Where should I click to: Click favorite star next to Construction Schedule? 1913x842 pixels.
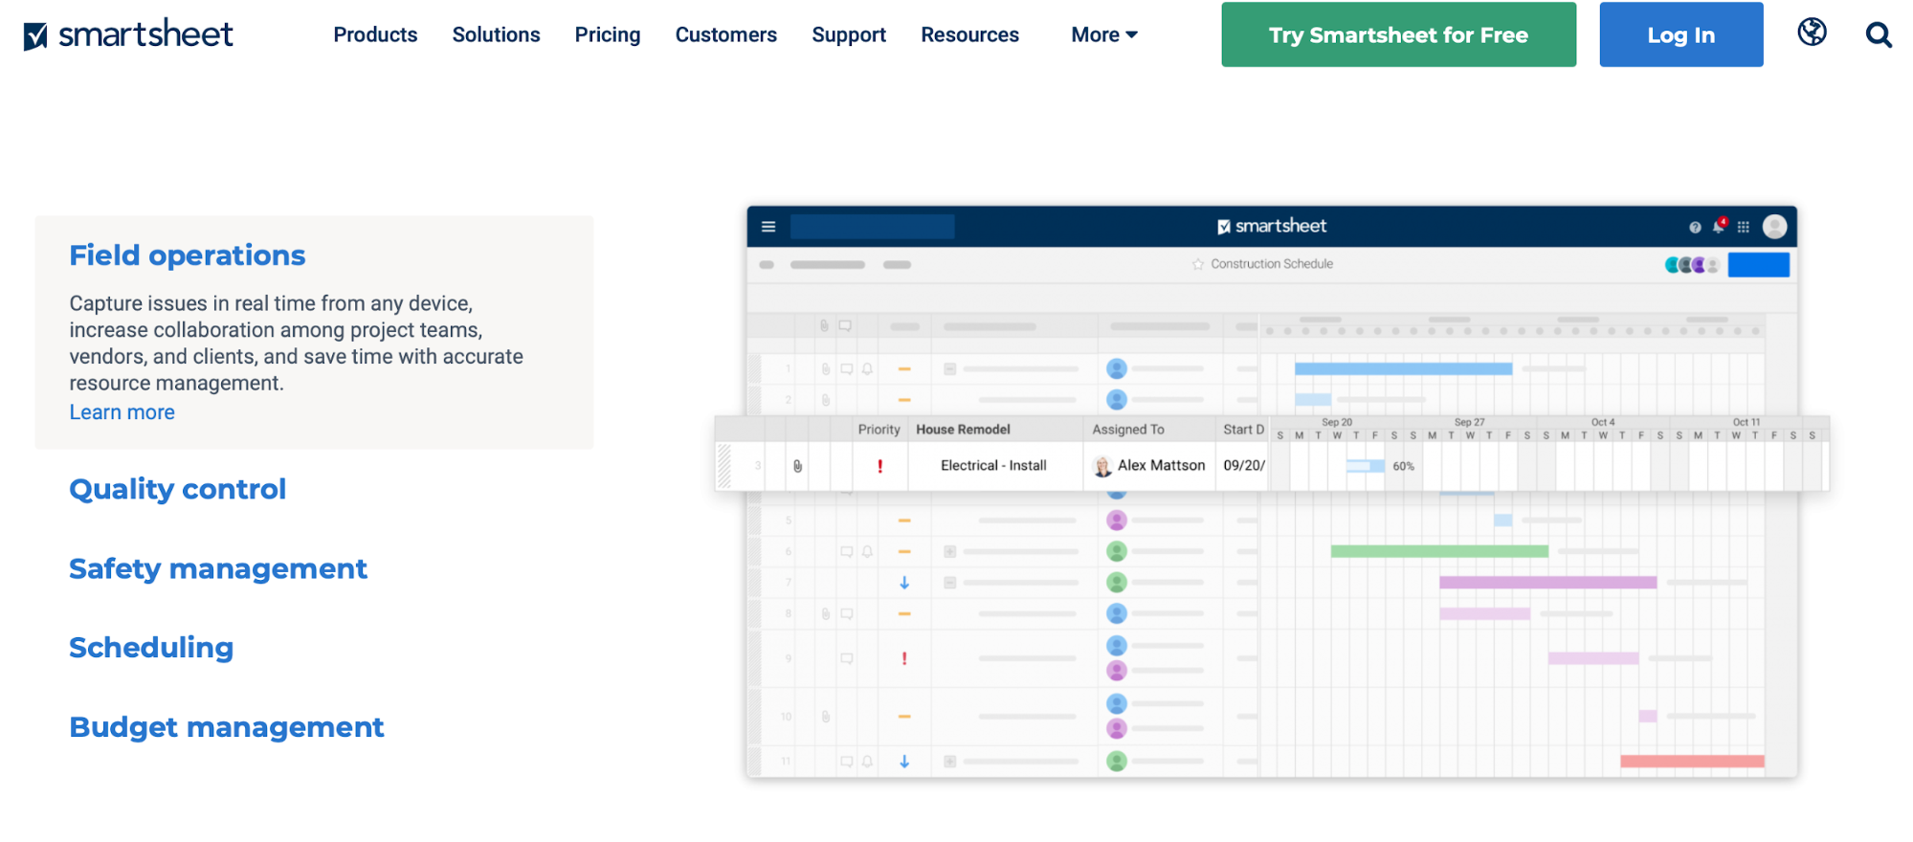tap(1198, 264)
